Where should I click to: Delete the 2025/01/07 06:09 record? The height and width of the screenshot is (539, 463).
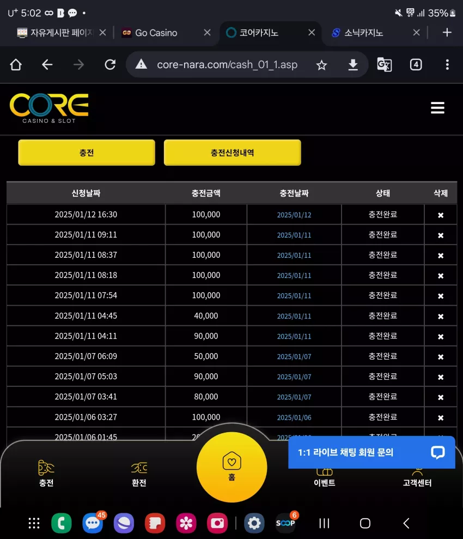(x=441, y=357)
